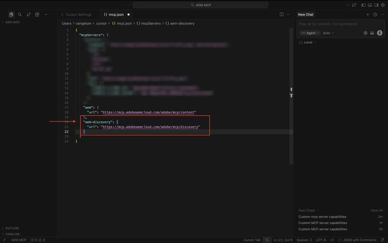Open settings gear in title bar
Screen dimensions: 388x243
click(x=383, y=5)
